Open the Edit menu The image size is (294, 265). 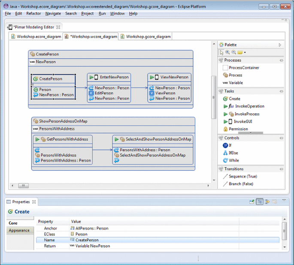click(18, 13)
